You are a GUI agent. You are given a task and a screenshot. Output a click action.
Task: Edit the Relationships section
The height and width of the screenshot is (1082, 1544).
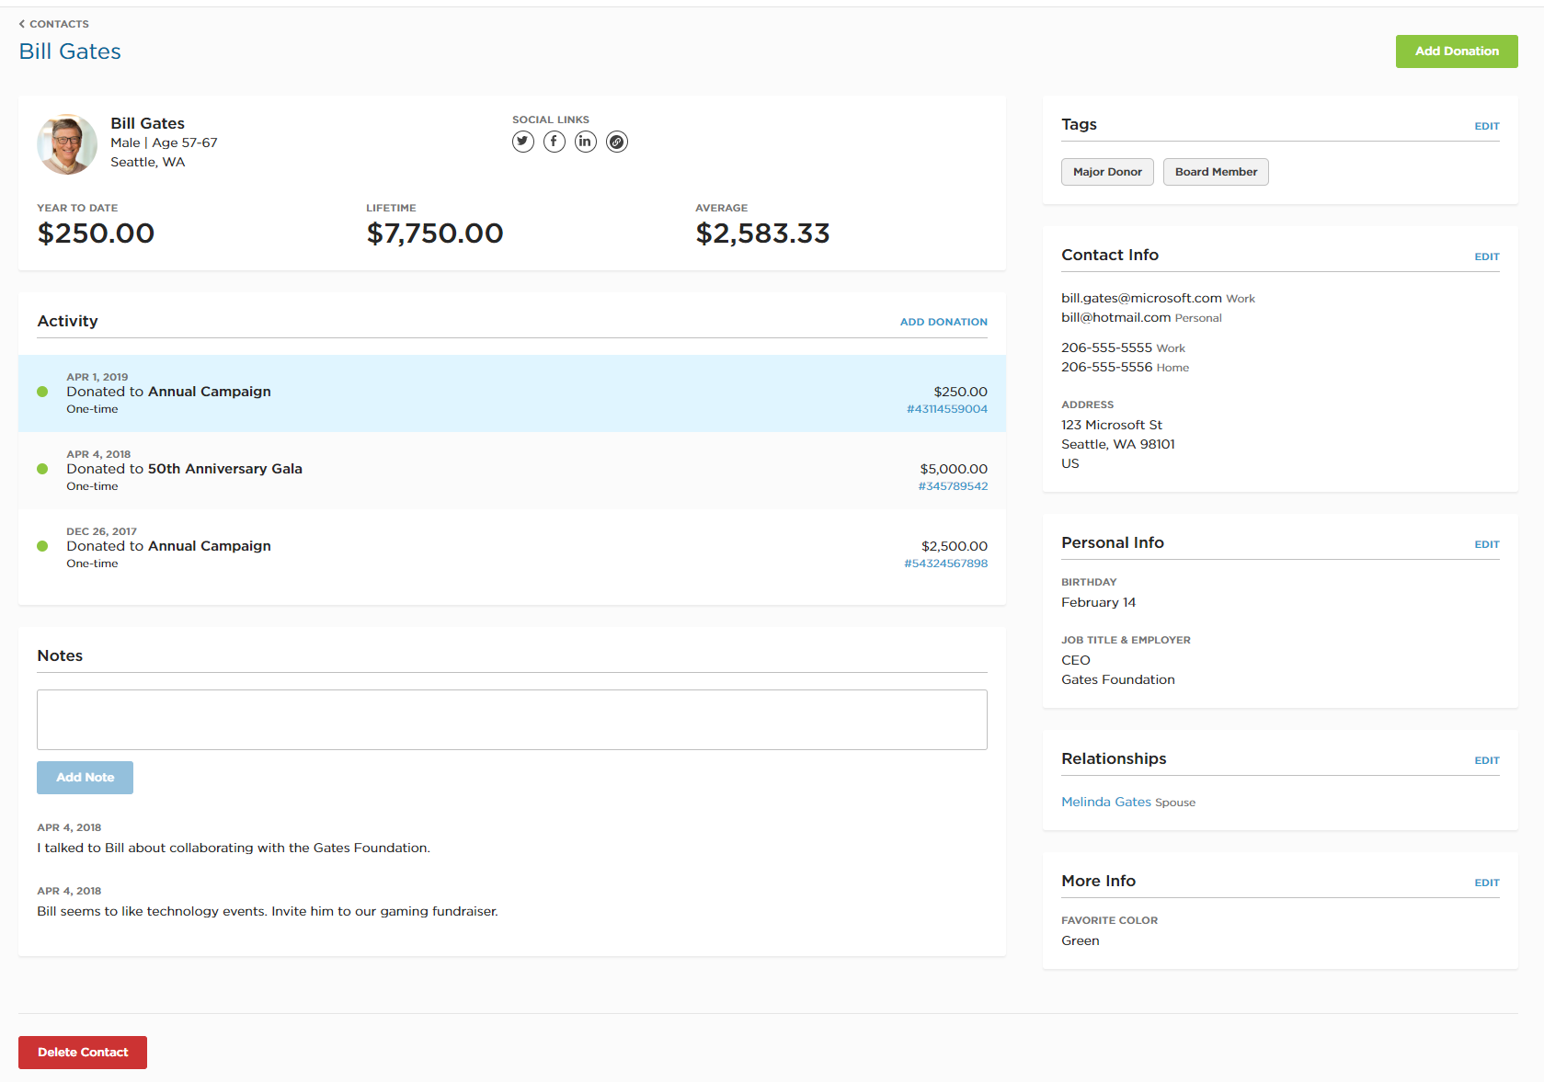(x=1486, y=760)
